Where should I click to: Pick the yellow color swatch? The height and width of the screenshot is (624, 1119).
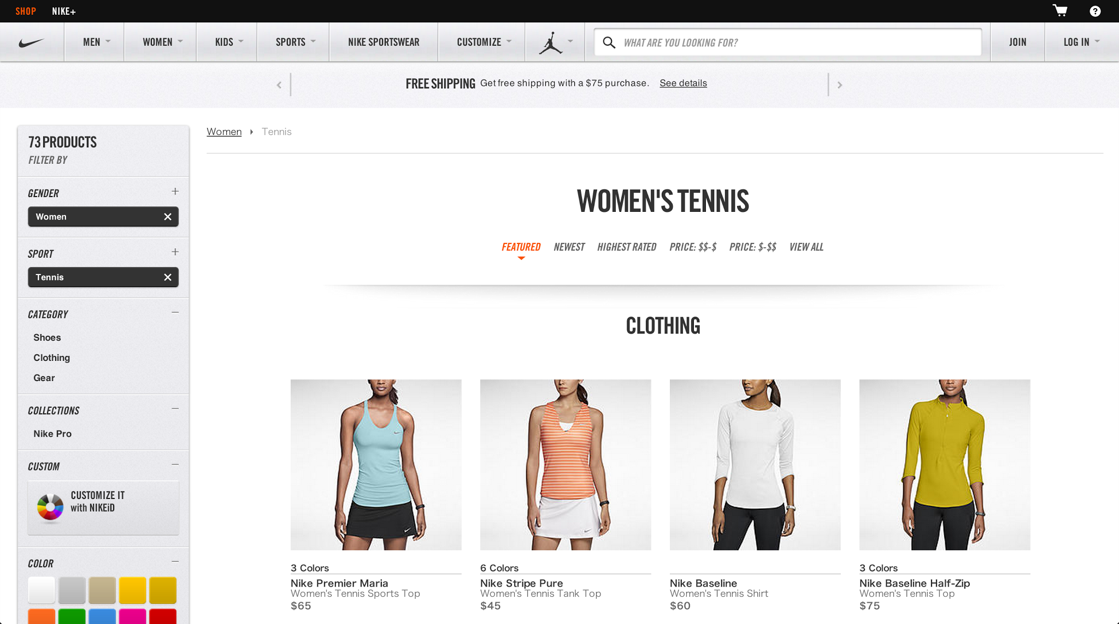133,590
